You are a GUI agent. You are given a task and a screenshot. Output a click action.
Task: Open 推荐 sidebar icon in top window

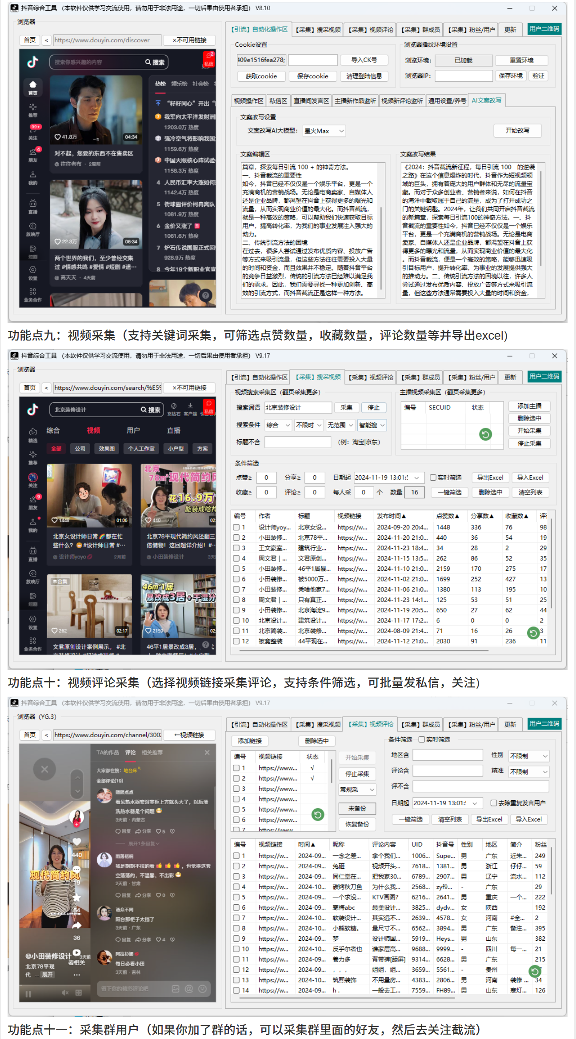(x=33, y=110)
